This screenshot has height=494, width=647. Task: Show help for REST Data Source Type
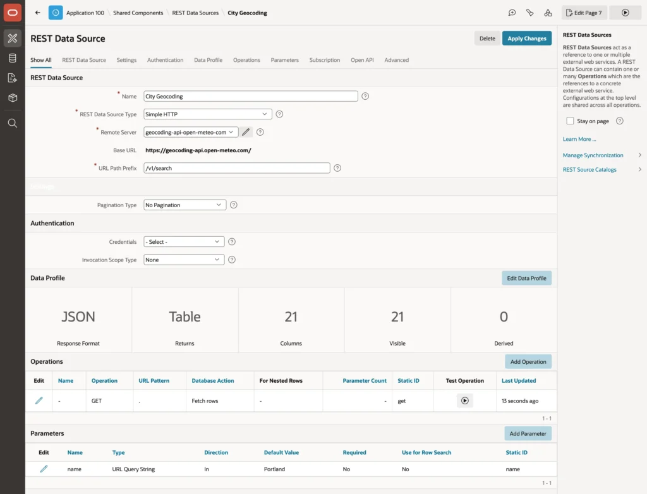279,114
